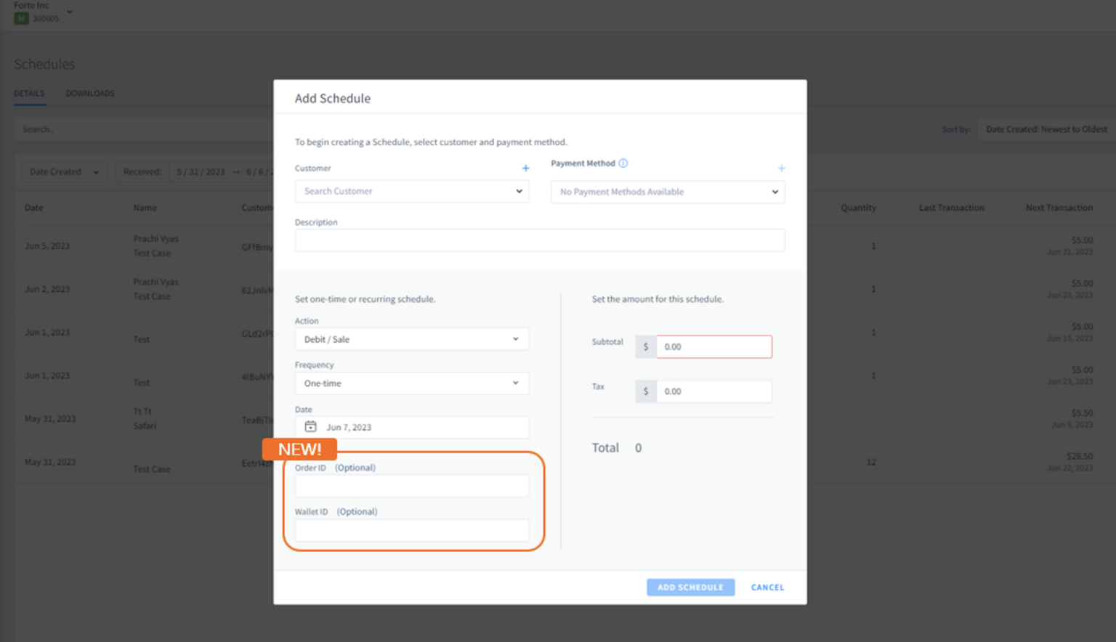Click the new Wallet ID optional field
Image resolution: width=1116 pixels, height=642 pixels.
click(411, 530)
